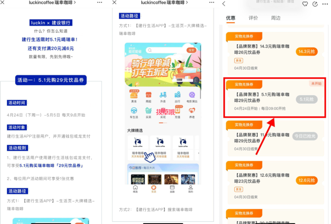Open the 5.1元购瑞幸咖啡29元饮品券 coupon title
Screen dimensions: 331x224
point(262,97)
